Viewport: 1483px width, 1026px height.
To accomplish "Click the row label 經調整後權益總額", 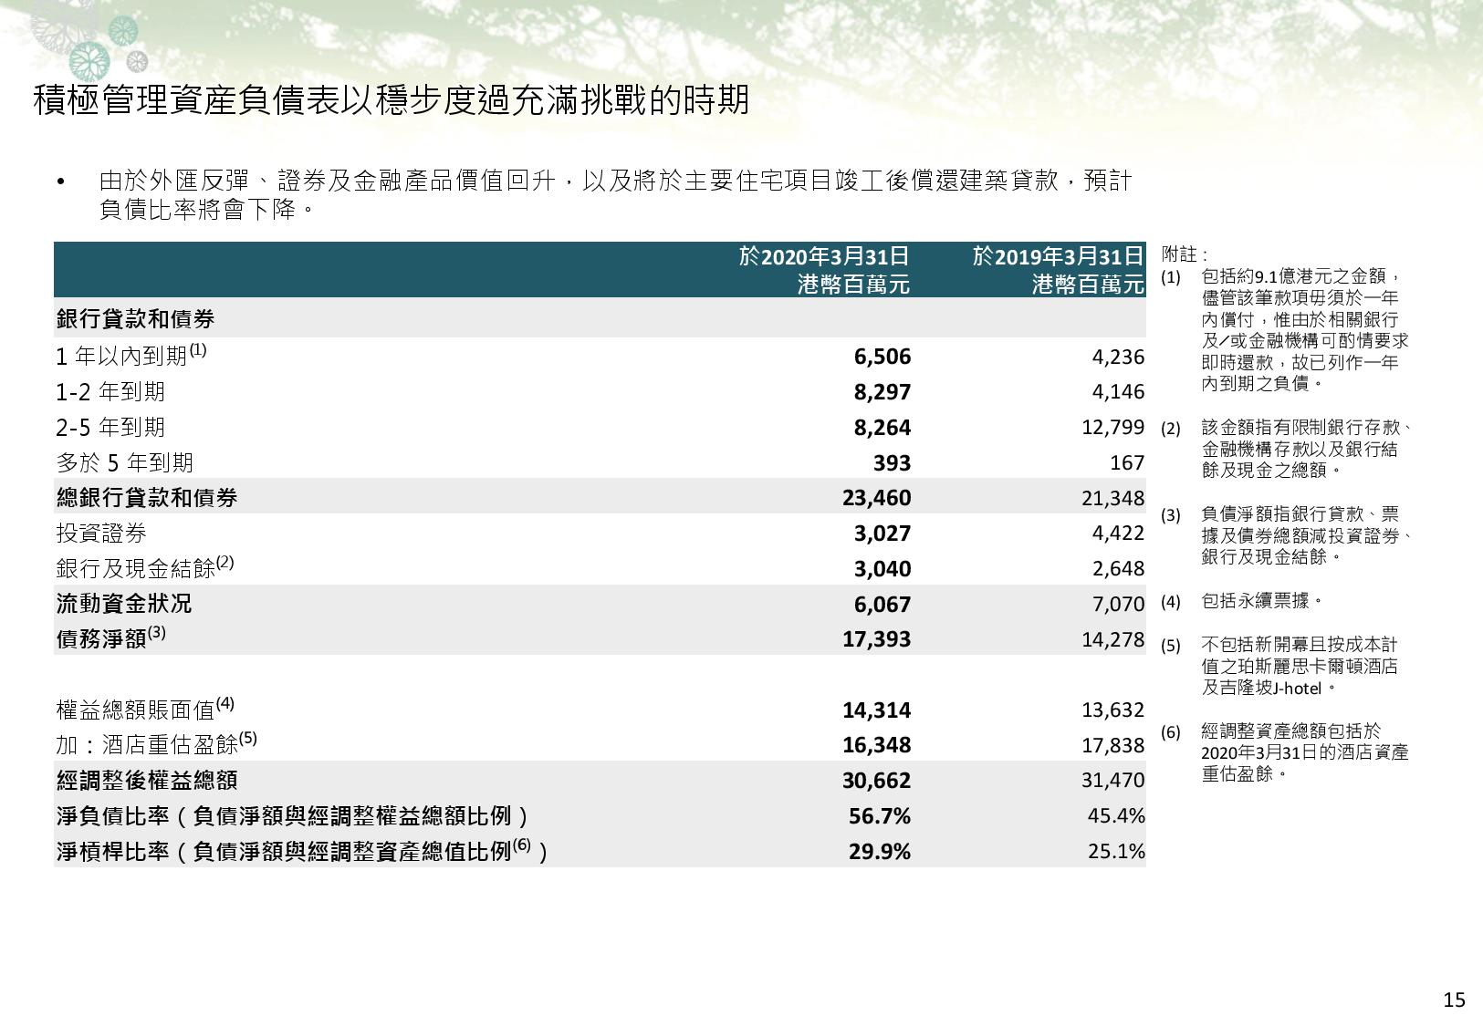I will (147, 781).
